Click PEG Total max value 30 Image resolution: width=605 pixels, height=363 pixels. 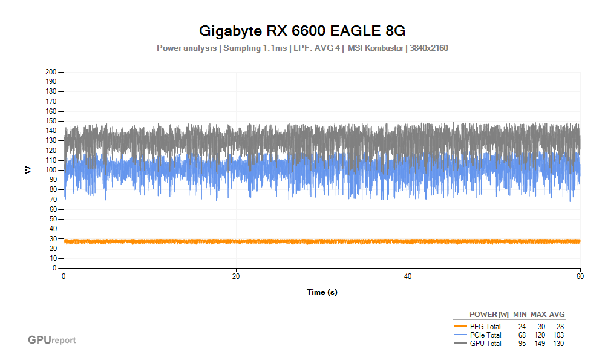tap(541, 326)
